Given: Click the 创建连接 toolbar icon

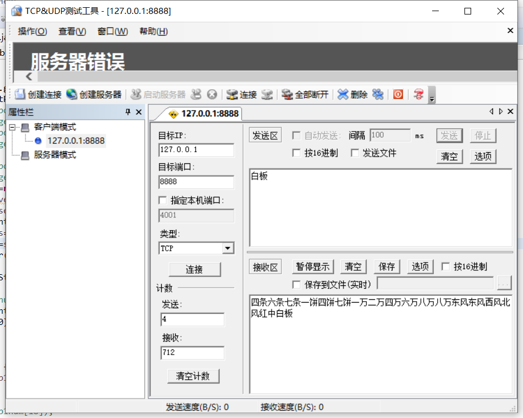Looking at the screenshot, I should point(20,94).
